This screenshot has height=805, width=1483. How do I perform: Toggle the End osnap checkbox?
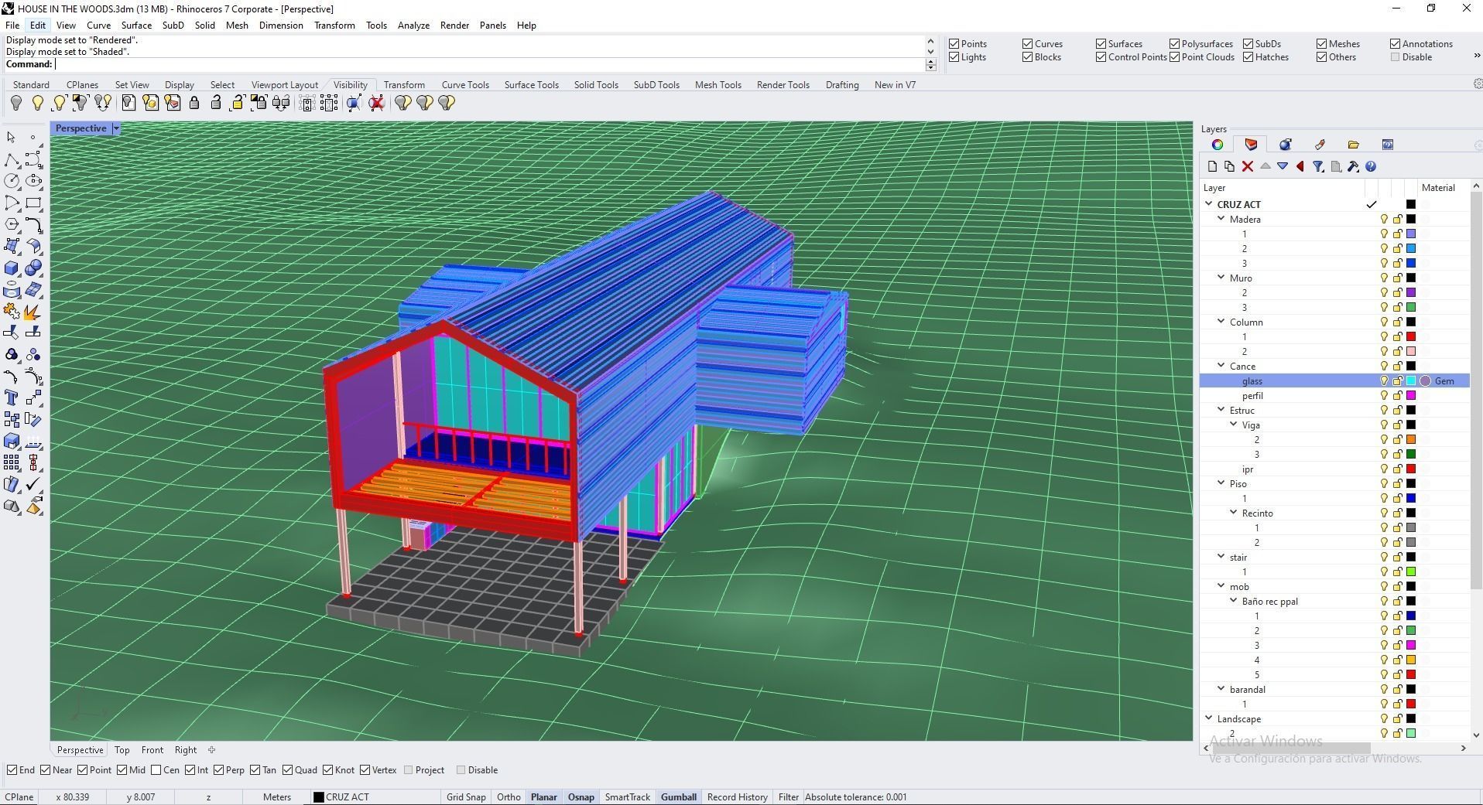point(12,770)
